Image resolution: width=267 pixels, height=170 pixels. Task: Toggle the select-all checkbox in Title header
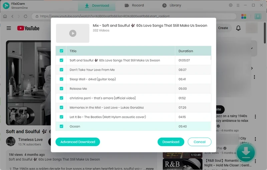pyautogui.click(x=61, y=51)
